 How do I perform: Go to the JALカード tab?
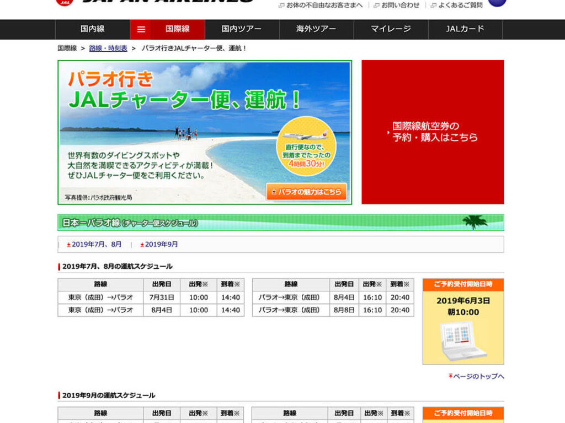[x=465, y=29]
